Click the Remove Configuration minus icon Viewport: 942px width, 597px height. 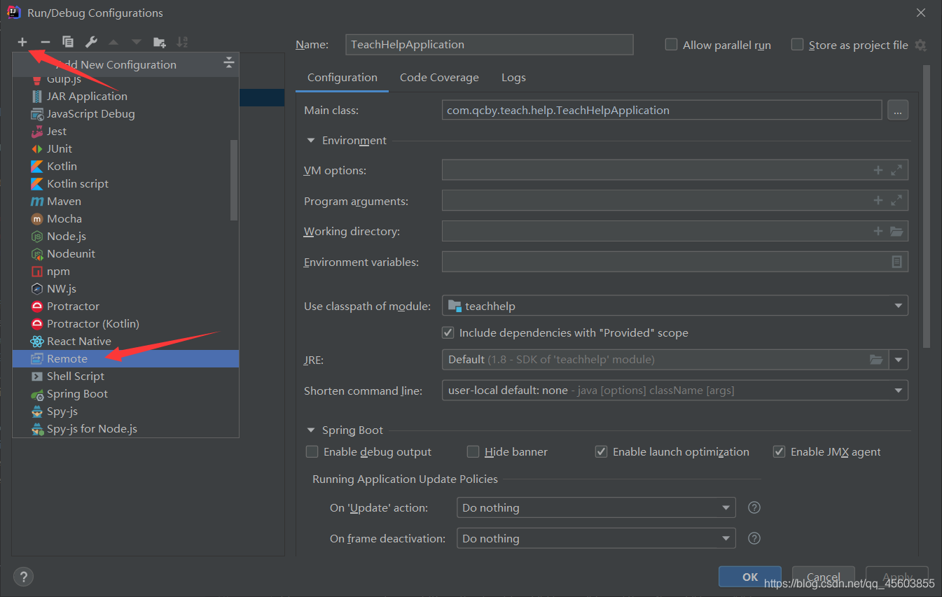tap(45, 42)
